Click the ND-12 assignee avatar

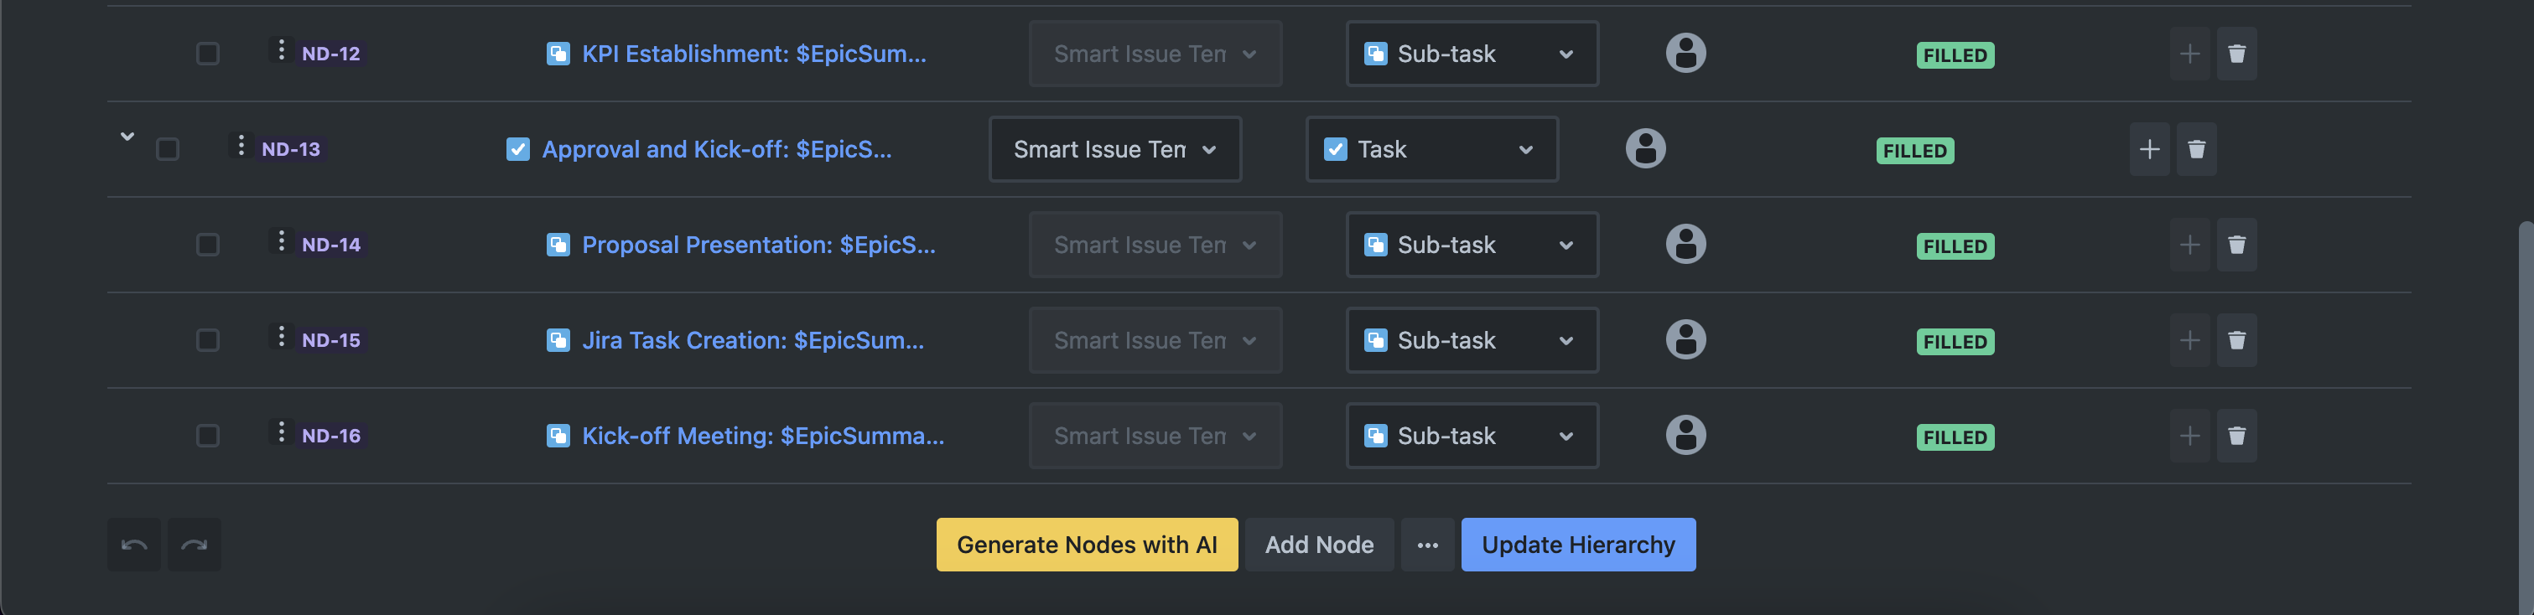click(x=1685, y=53)
